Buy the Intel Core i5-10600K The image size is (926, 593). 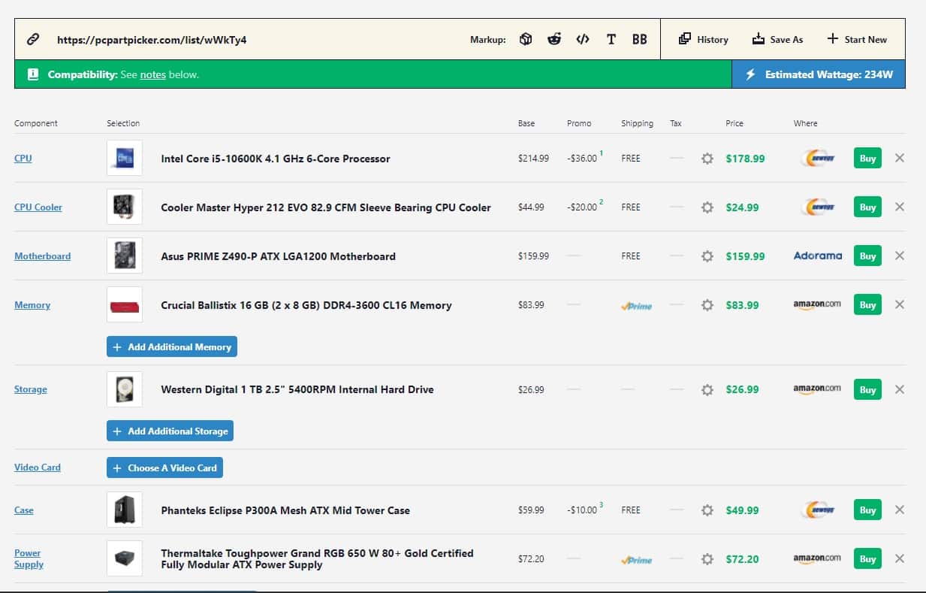[x=867, y=158]
